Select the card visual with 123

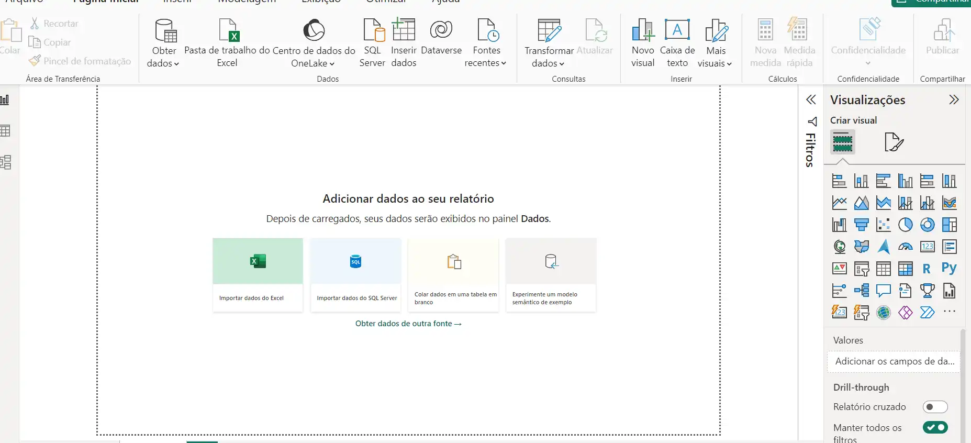(x=927, y=247)
